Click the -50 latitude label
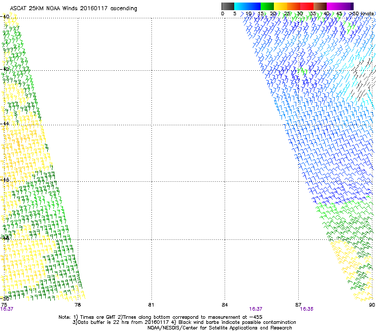Screen dimensions: 376x331 pyautogui.click(x=5, y=298)
